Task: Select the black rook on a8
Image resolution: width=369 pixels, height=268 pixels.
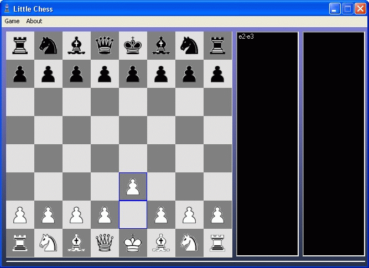Action: (x=20, y=46)
